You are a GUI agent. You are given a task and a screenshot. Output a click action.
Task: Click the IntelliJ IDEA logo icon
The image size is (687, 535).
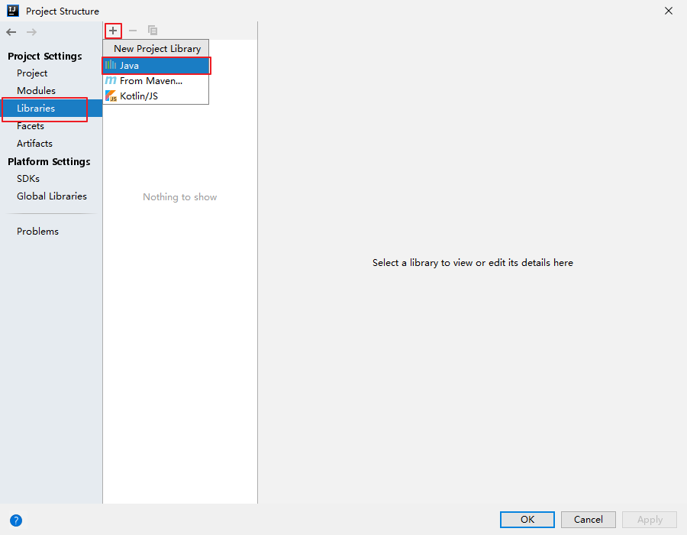13,11
